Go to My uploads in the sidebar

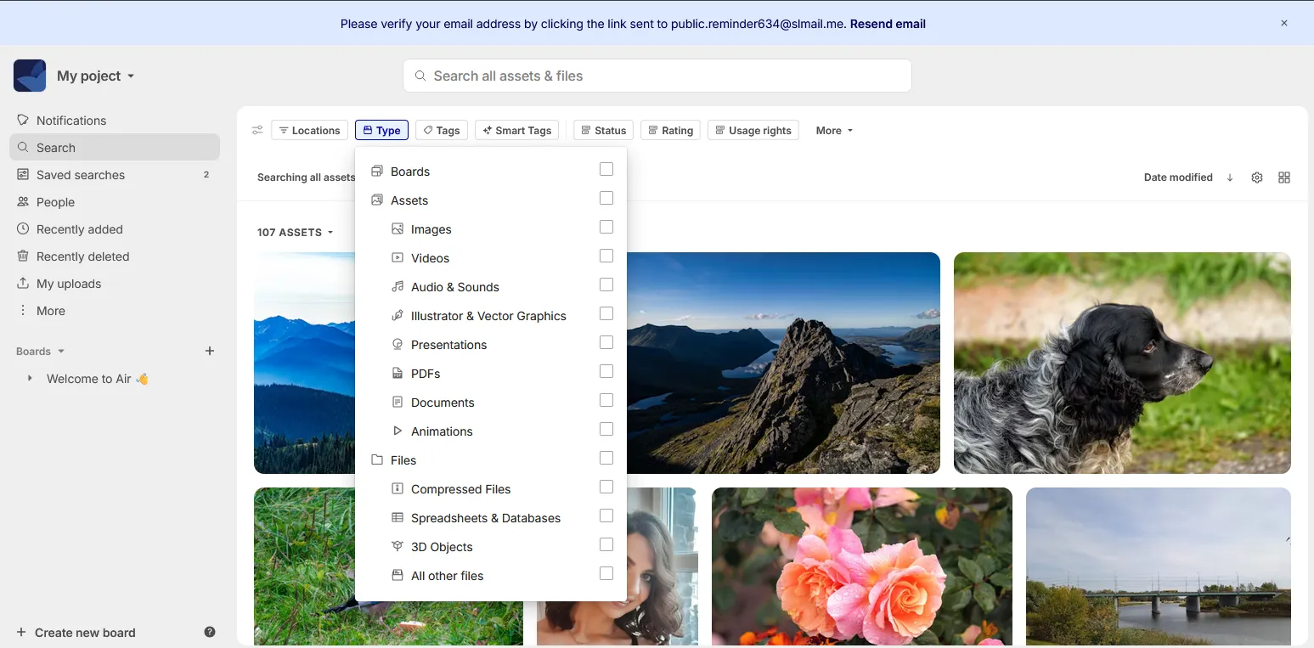pos(69,283)
